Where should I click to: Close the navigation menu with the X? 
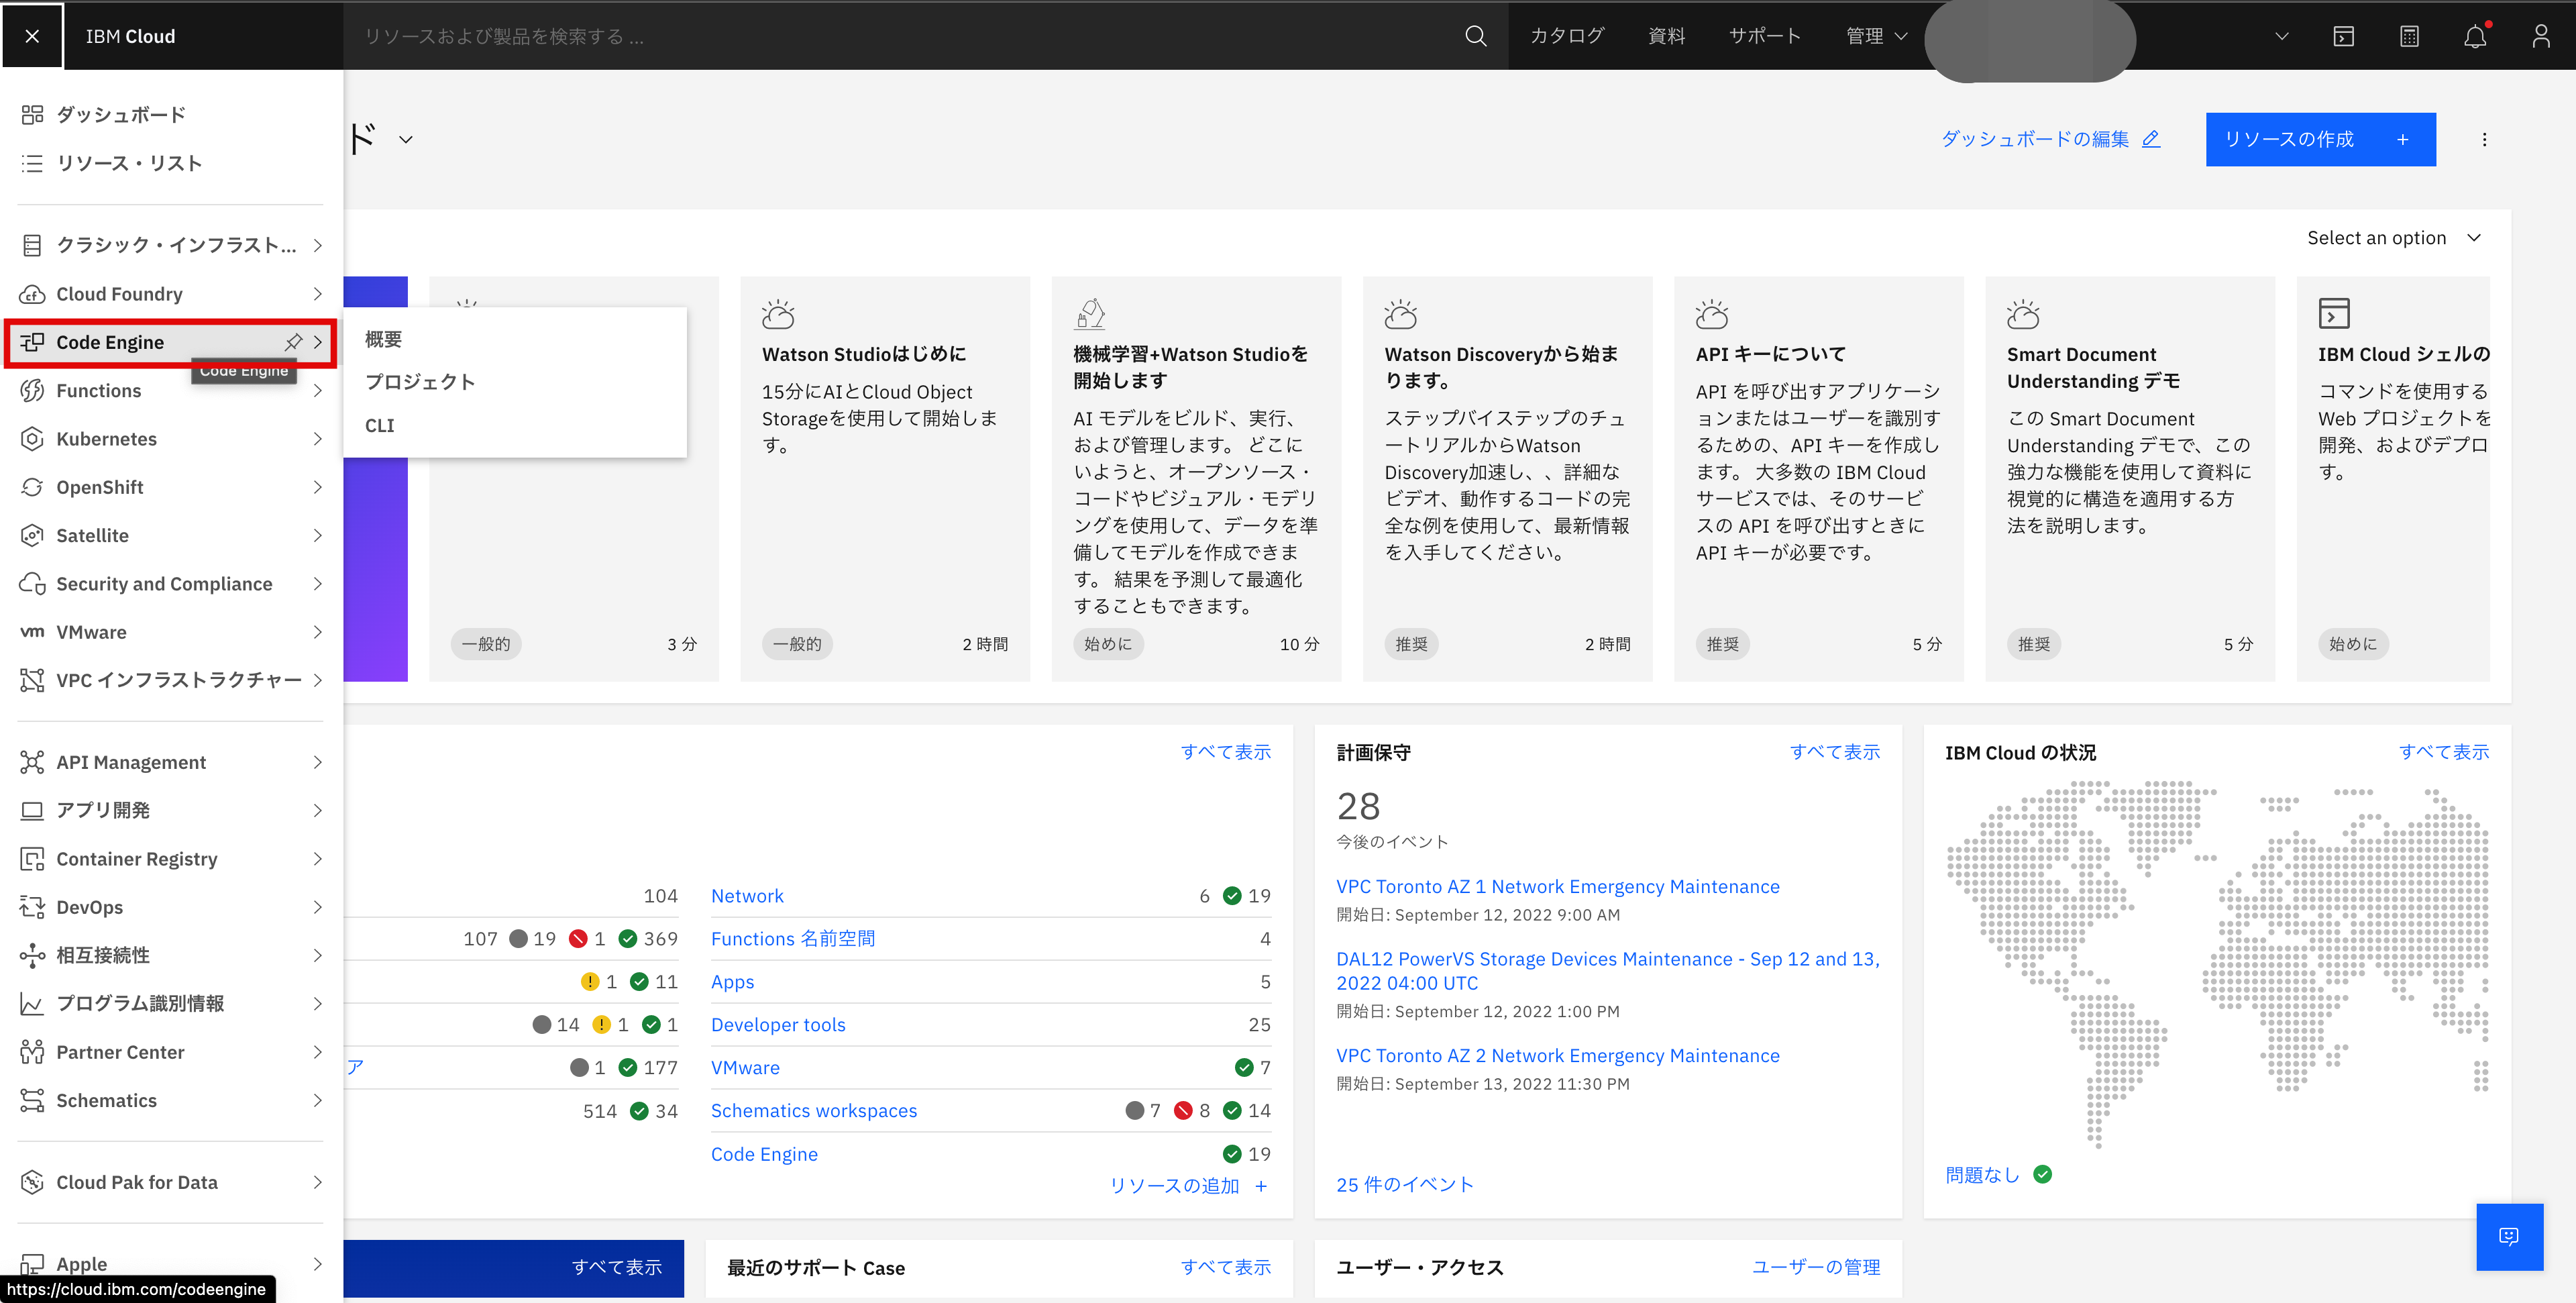pyautogui.click(x=32, y=36)
